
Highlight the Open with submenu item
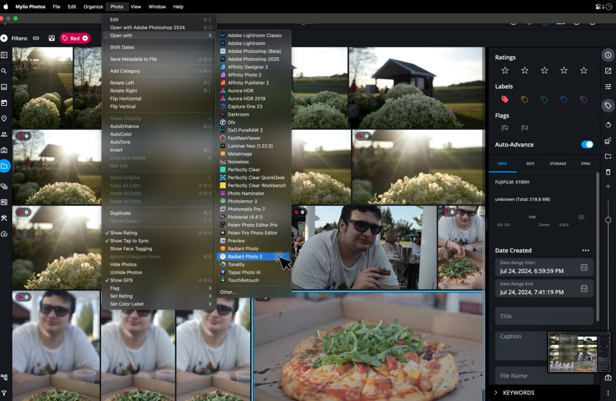(x=159, y=35)
